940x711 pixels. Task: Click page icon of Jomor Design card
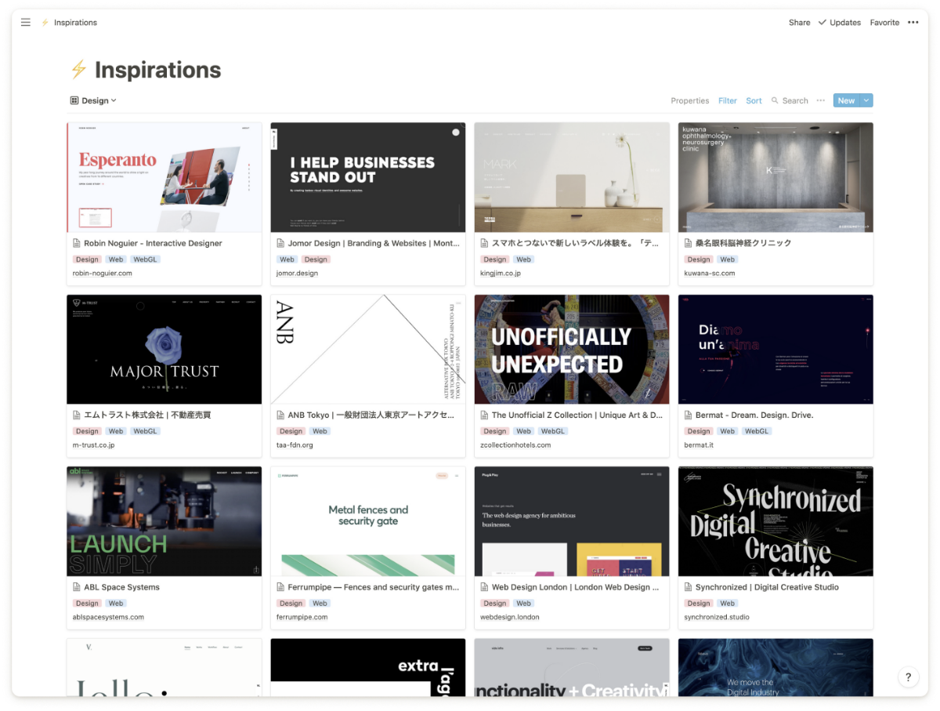280,244
